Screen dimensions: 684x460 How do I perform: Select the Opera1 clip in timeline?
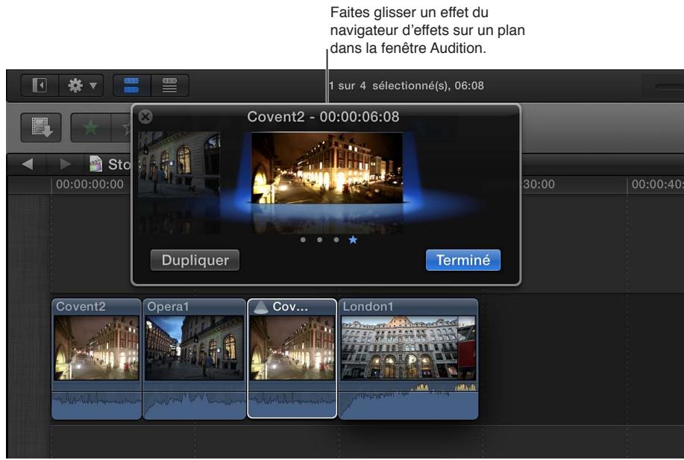tap(194, 359)
